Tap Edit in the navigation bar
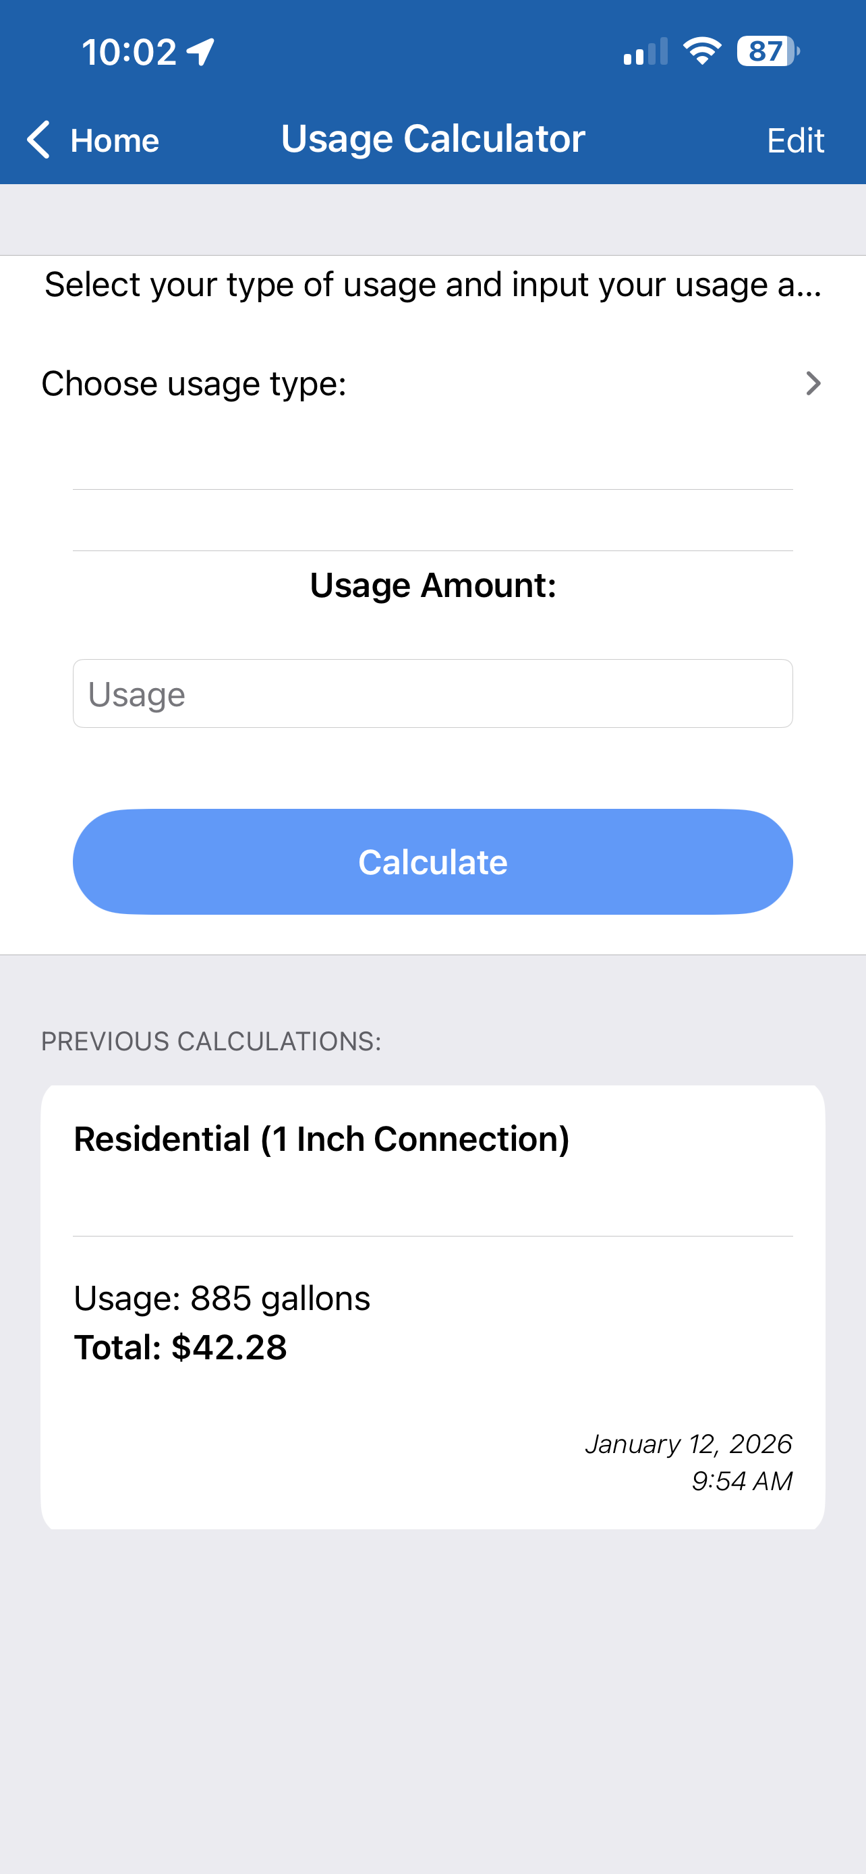This screenshot has height=1874, width=866. pos(795,140)
